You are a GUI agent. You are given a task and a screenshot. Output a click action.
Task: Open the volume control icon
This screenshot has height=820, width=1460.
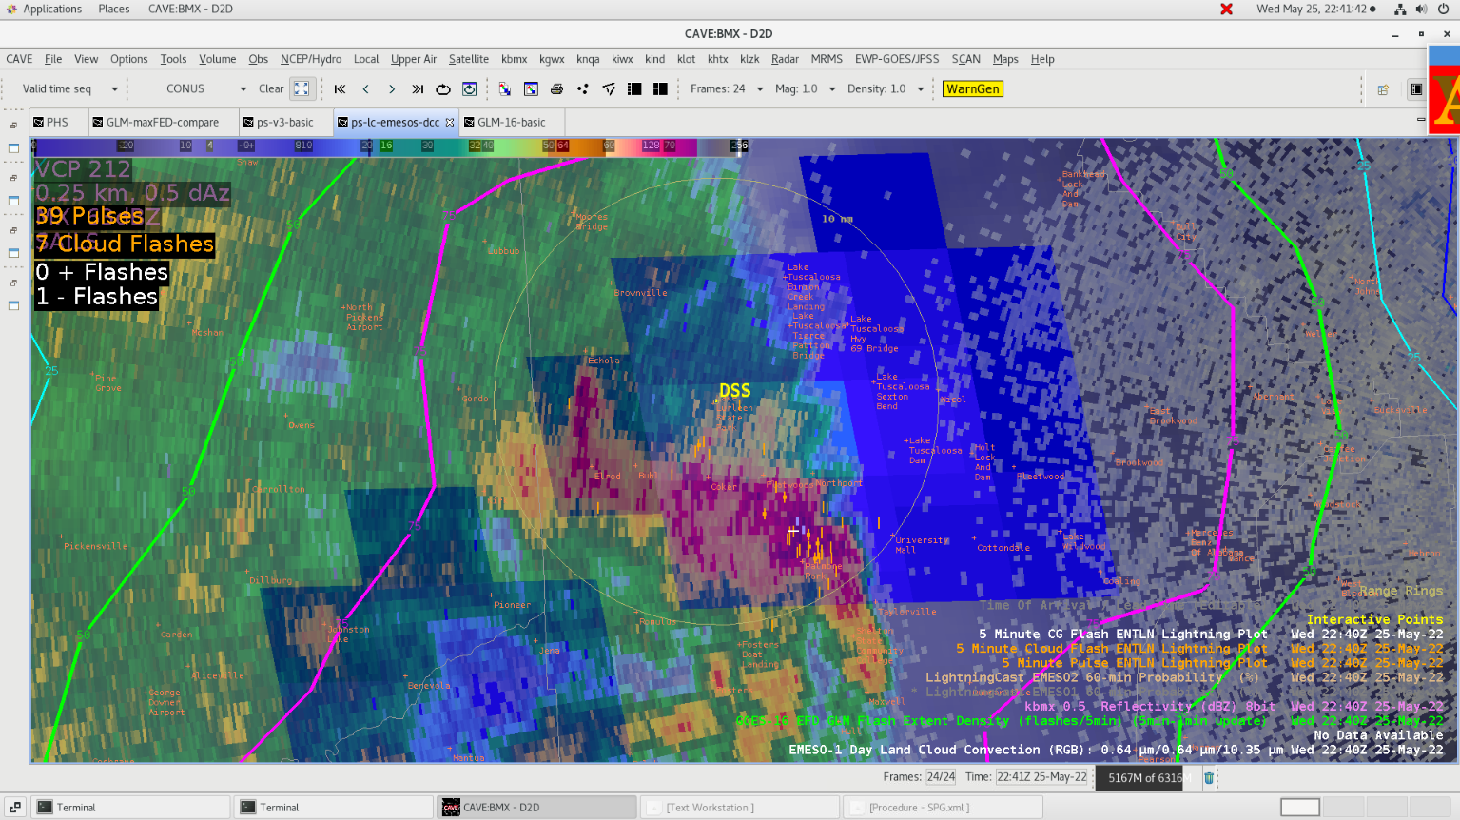(x=1421, y=9)
